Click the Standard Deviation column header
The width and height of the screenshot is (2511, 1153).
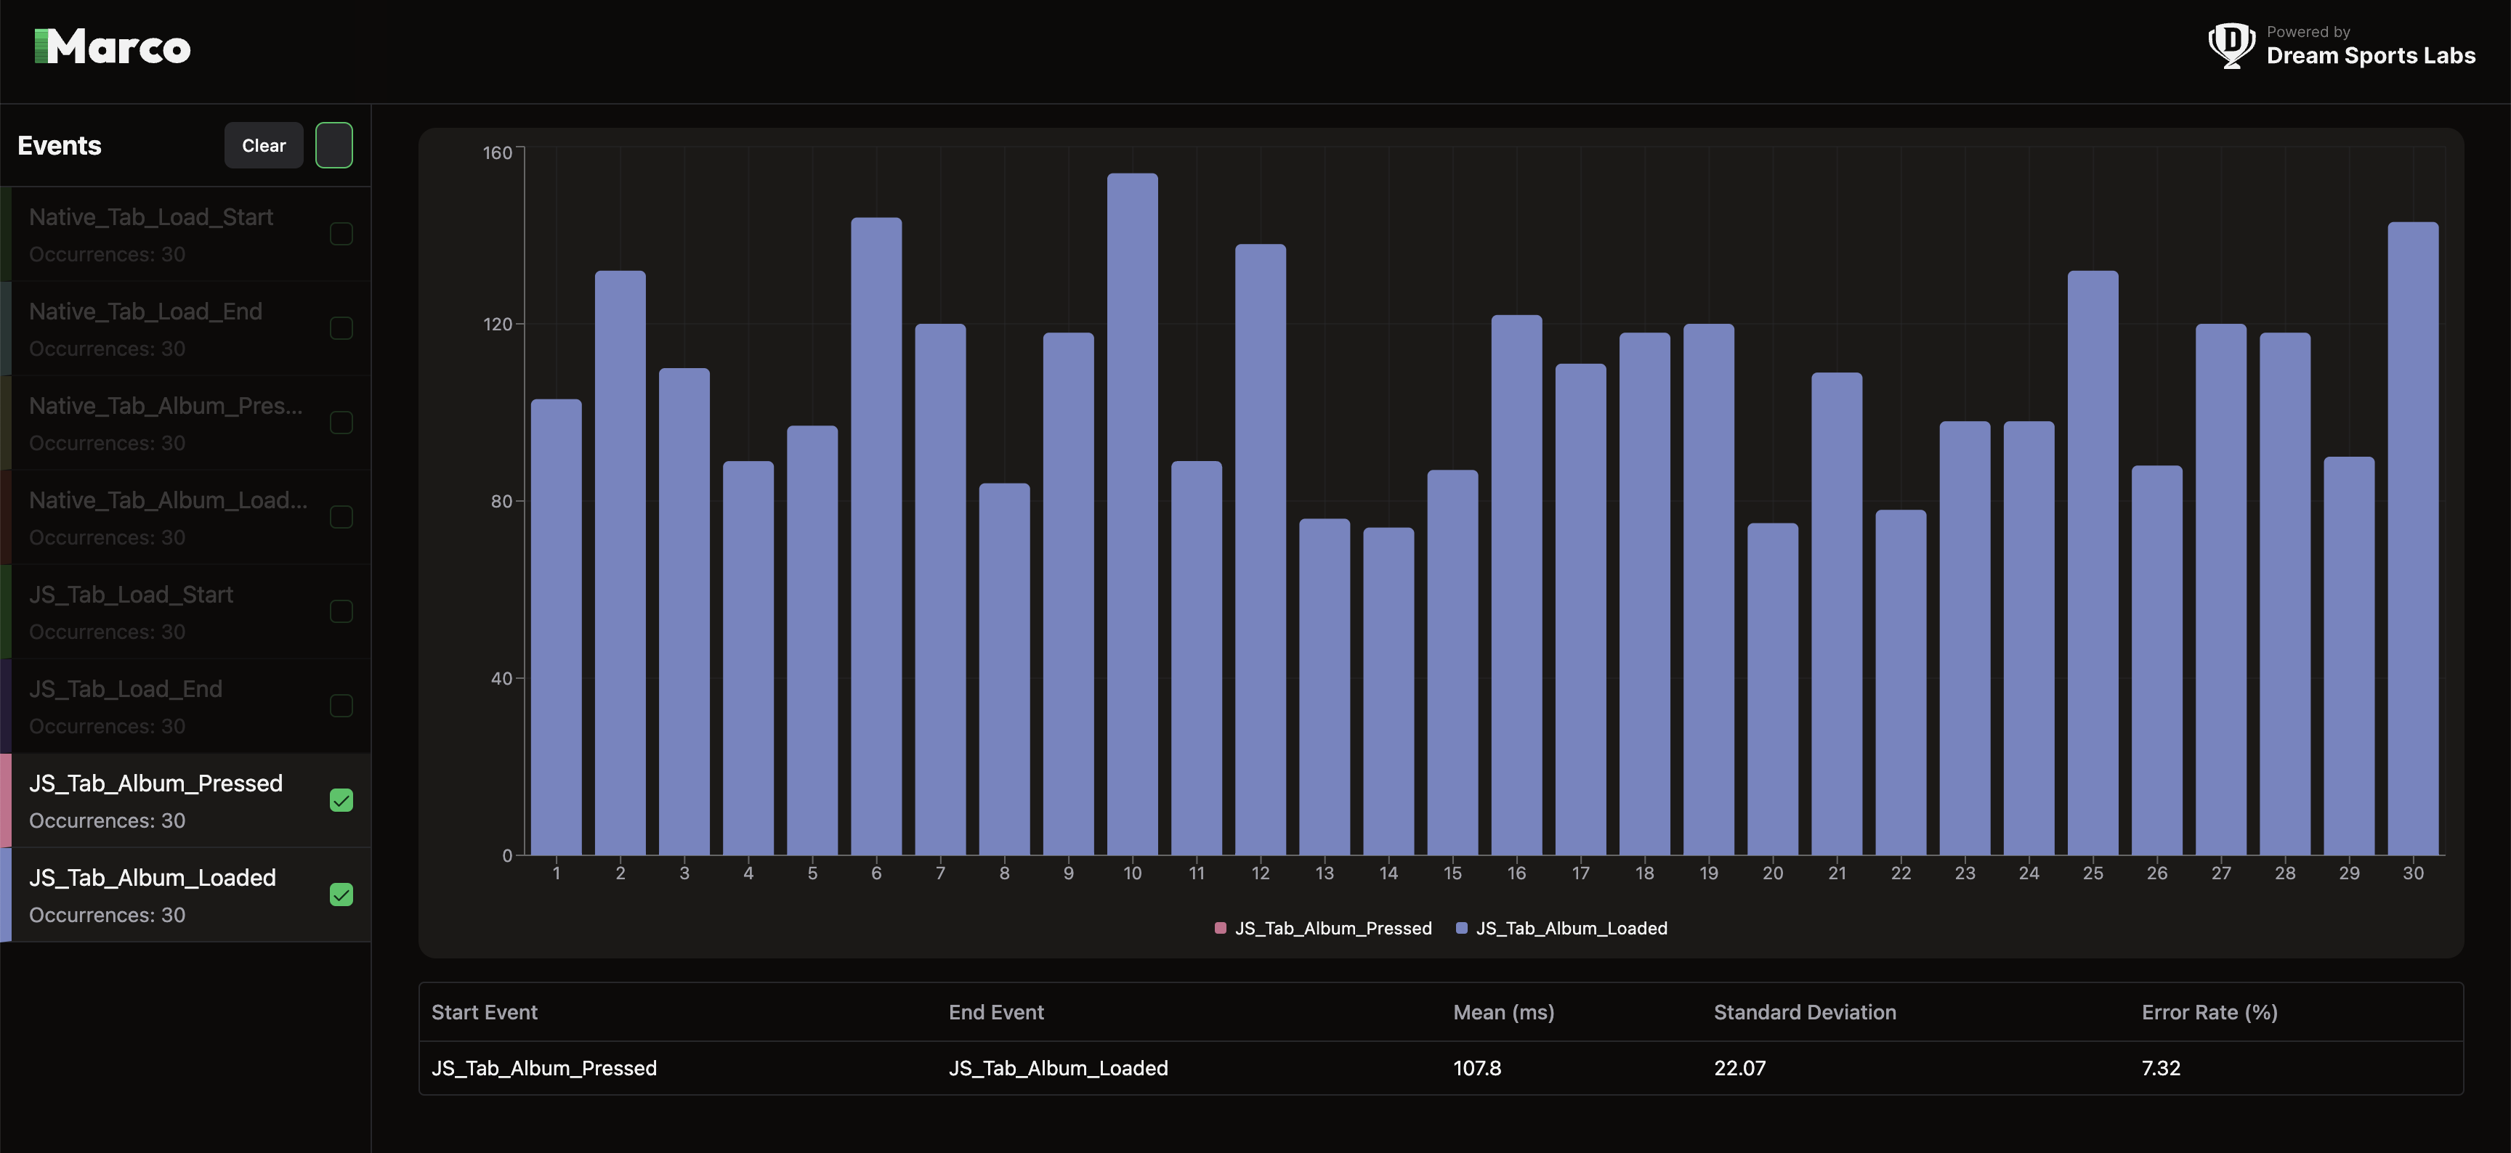[x=1804, y=1013]
